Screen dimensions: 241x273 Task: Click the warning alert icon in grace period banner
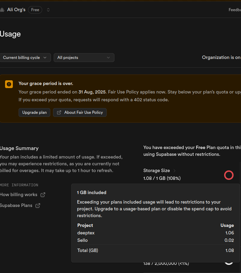pos(9,84)
